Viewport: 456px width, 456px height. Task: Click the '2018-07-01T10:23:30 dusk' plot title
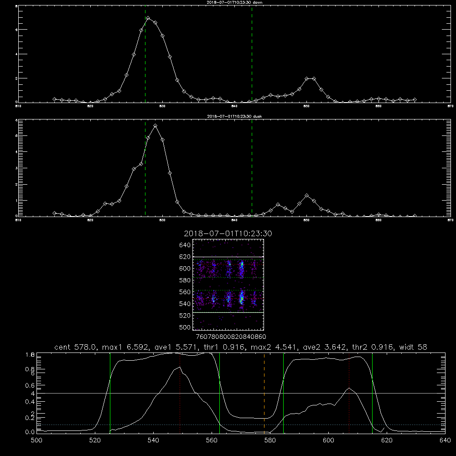click(x=234, y=116)
